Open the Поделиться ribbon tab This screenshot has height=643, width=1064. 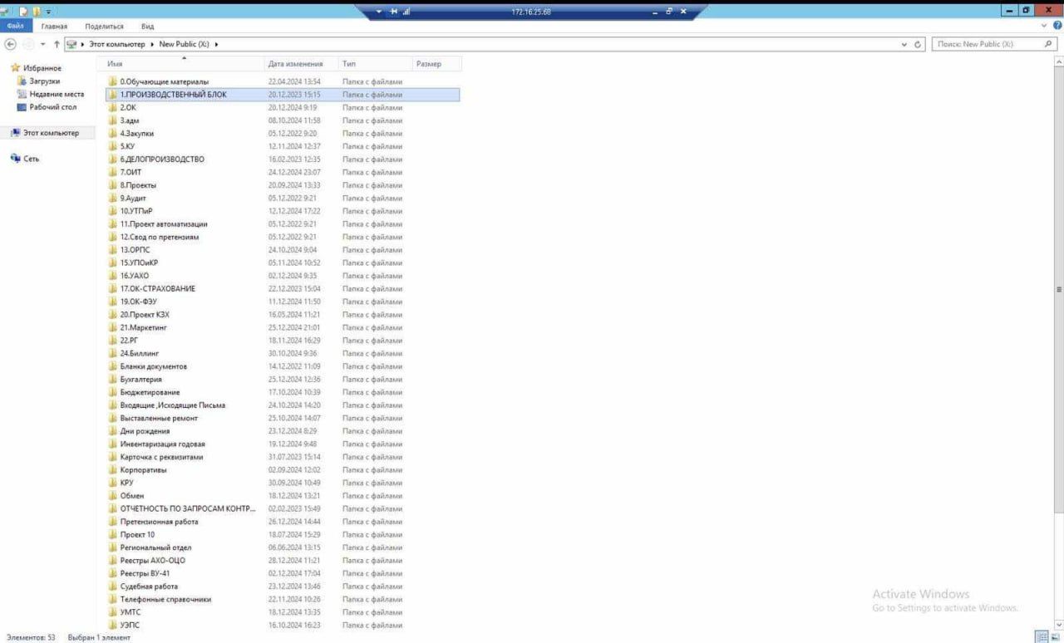coord(104,27)
